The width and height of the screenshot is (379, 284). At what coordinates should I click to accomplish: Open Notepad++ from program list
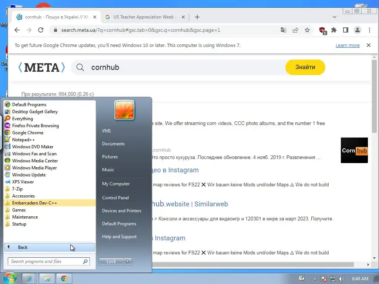point(50,139)
